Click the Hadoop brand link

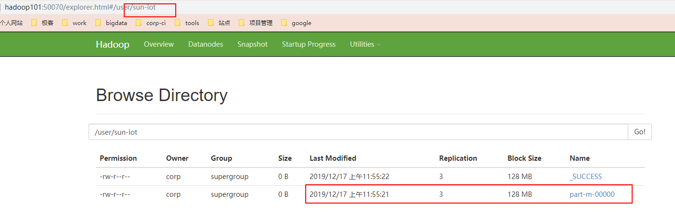[x=112, y=44]
